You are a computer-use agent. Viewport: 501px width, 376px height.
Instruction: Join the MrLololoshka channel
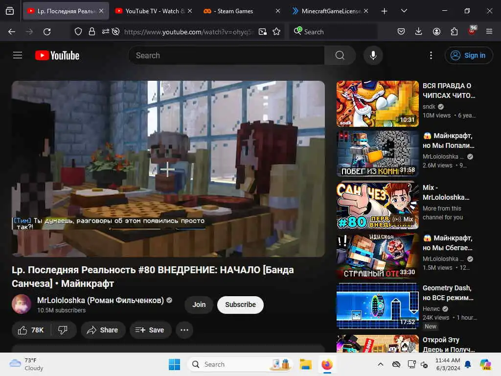tap(199, 305)
